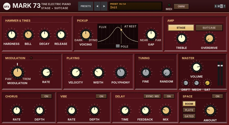Click the Mech mini knob
Viewport: 229px width, 125px height.
pos(196,83)
